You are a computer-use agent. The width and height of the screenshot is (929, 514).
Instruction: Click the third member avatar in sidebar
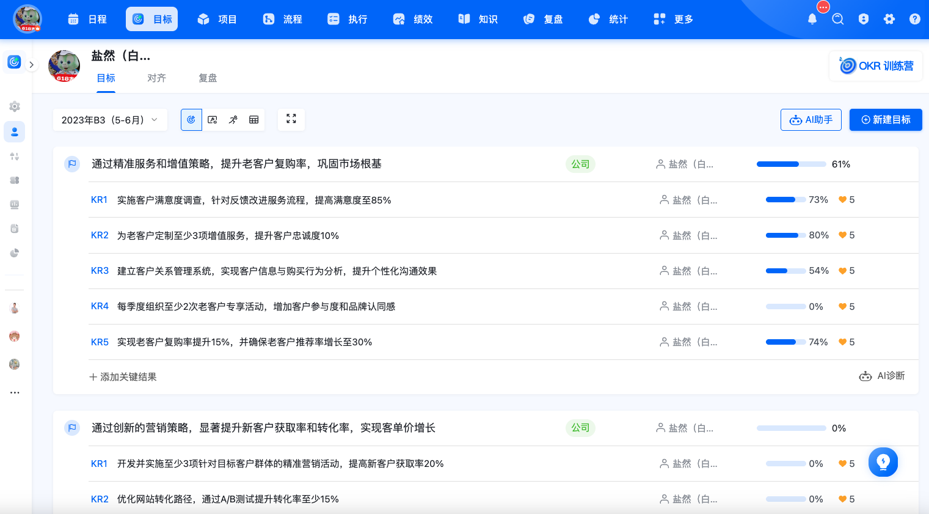(x=15, y=364)
